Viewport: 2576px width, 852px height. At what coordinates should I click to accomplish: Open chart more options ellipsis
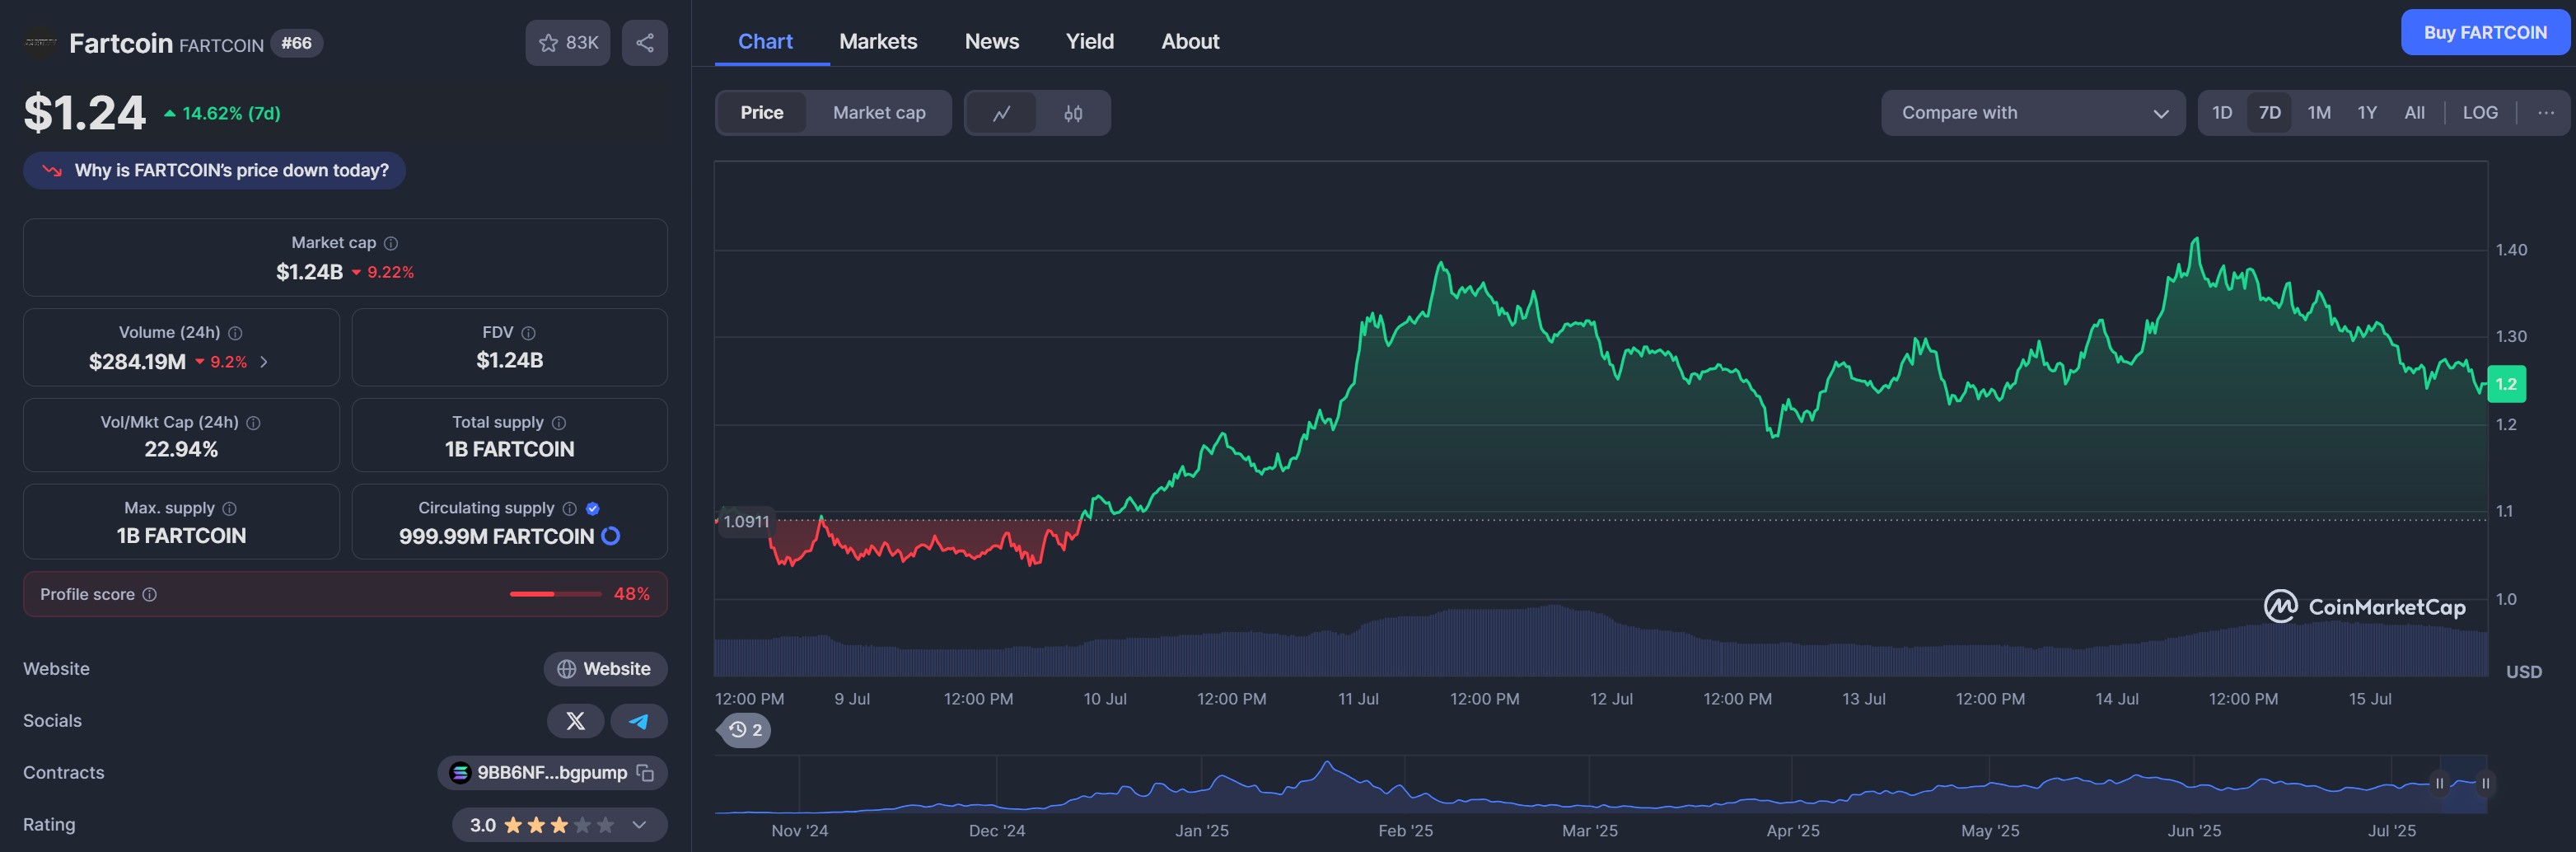coord(2546,113)
